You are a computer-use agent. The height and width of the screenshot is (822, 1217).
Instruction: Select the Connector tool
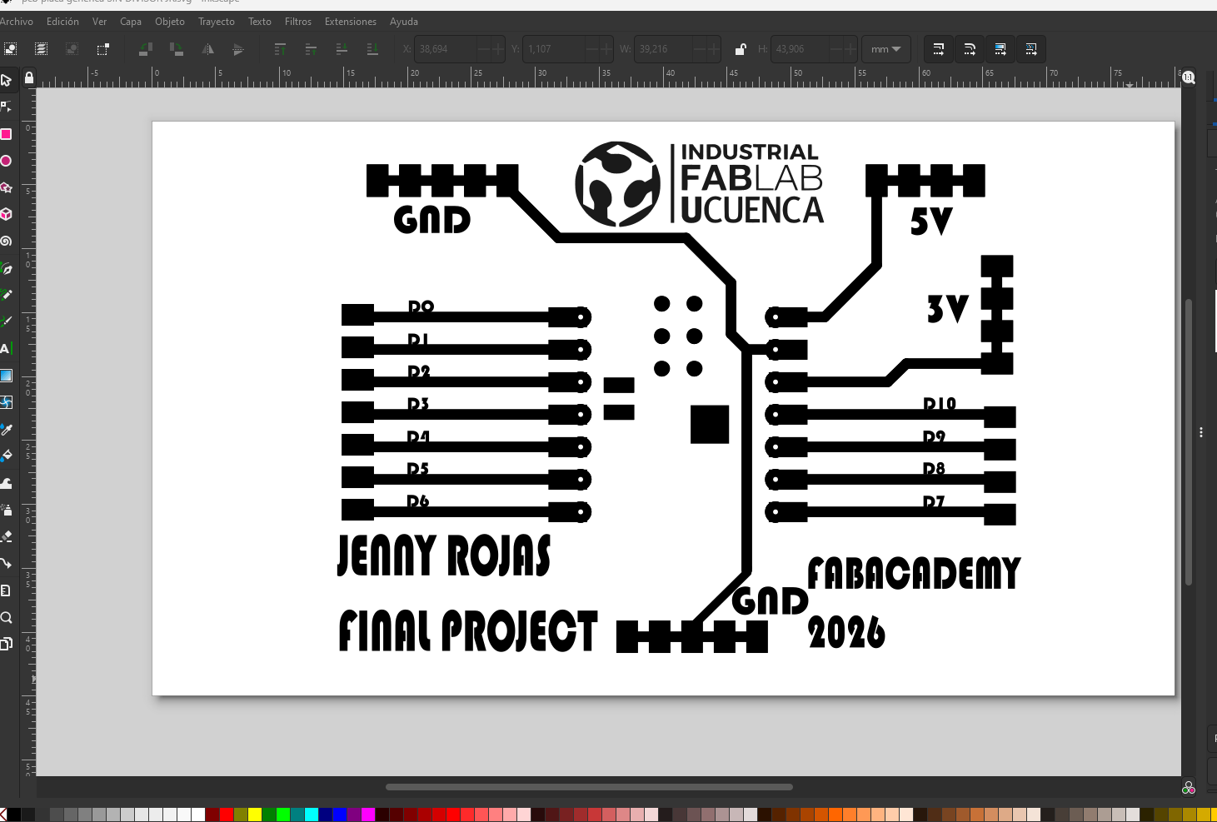[6, 563]
